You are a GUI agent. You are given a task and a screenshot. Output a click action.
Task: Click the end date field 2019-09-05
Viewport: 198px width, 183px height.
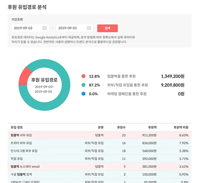[x=75, y=28]
